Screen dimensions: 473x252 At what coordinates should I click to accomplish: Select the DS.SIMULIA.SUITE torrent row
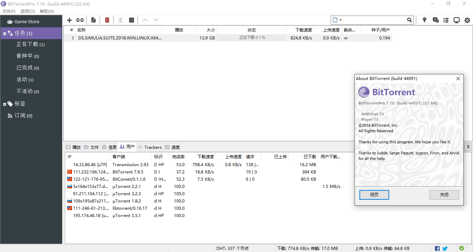tap(119, 38)
